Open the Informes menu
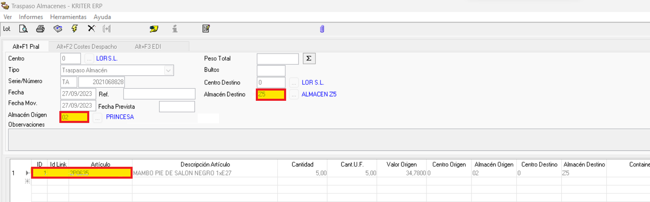650x202 pixels. [31, 17]
